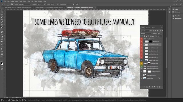Select the Eraser tool
This screenshot has width=183, height=102.
click(x=2, y=34)
